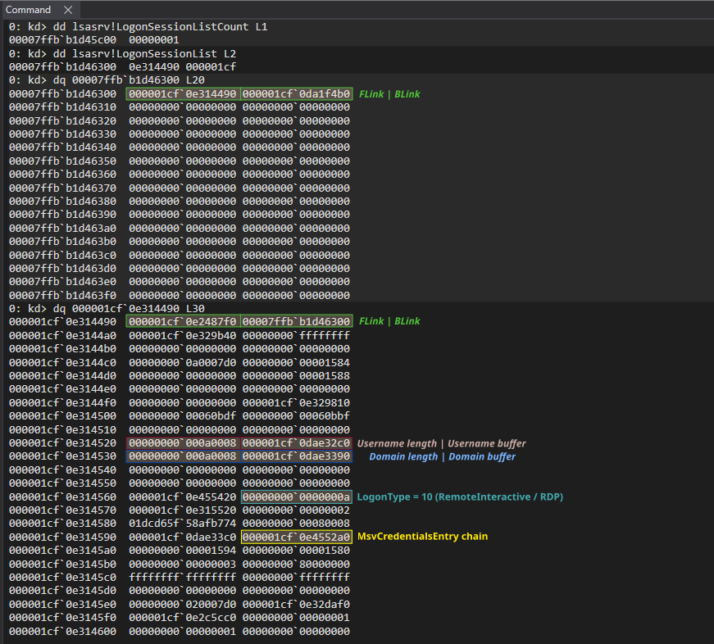The image size is (714, 644).
Task: Click the address 00007ffb`b1d463f0
Action: [62, 296]
